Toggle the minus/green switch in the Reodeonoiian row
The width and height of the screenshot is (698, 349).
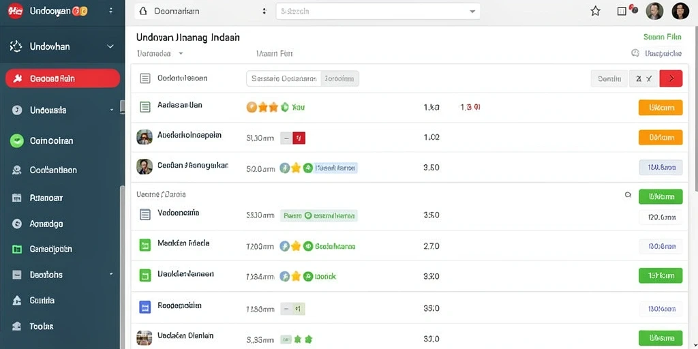292,308
